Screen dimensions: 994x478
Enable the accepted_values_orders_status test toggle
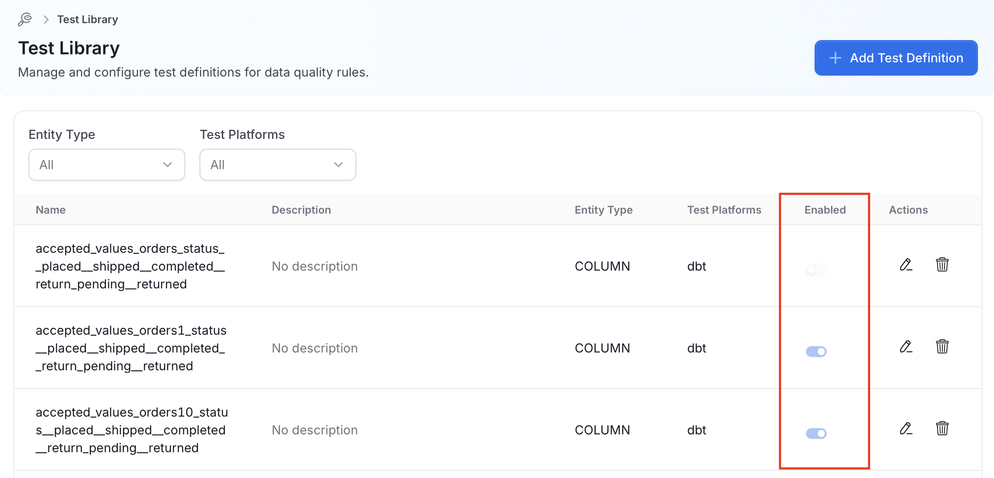click(816, 269)
